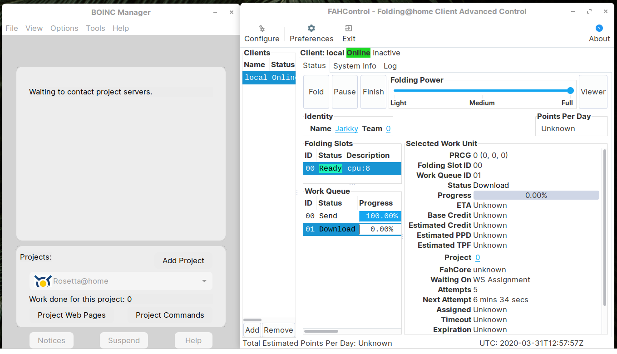Switch to the System Info tab
The width and height of the screenshot is (617, 354).
click(x=355, y=66)
